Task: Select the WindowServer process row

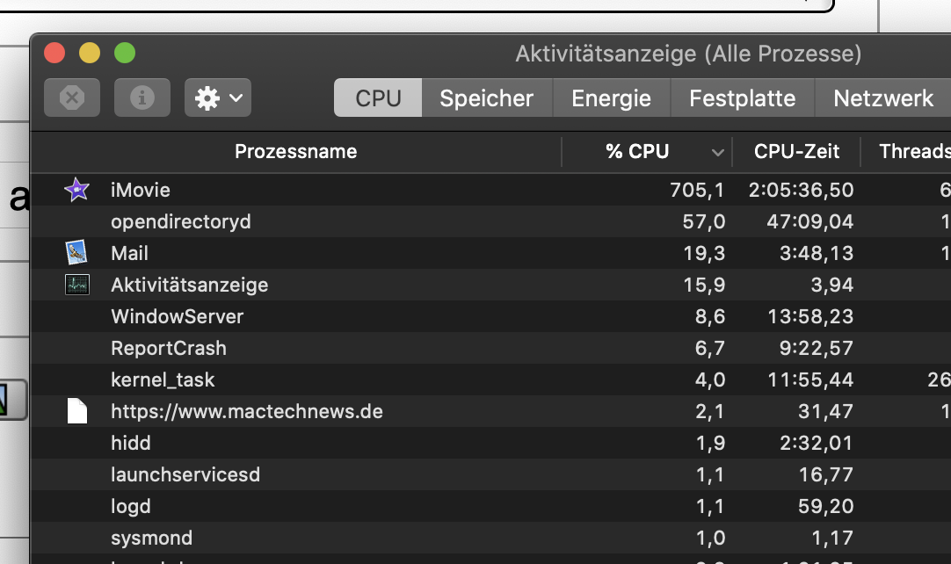Action: pyautogui.click(x=490, y=316)
